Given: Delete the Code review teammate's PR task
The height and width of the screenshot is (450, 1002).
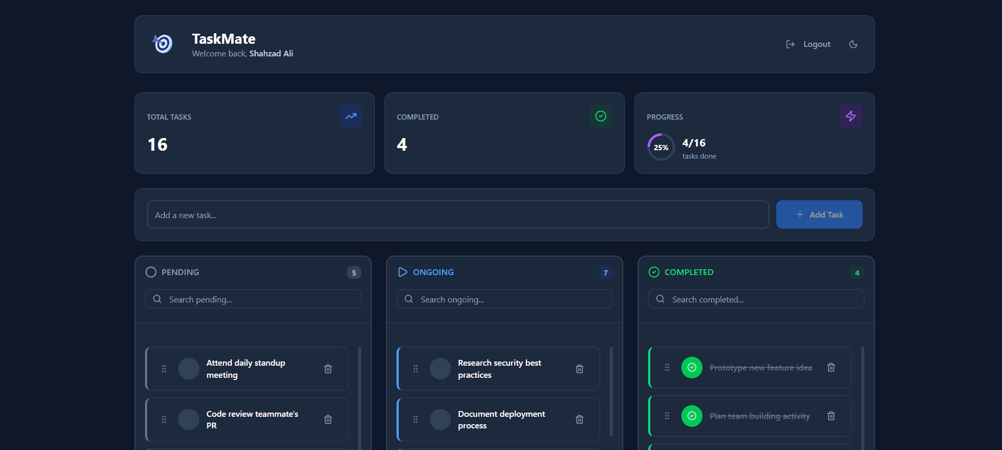Looking at the screenshot, I should pos(327,419).
